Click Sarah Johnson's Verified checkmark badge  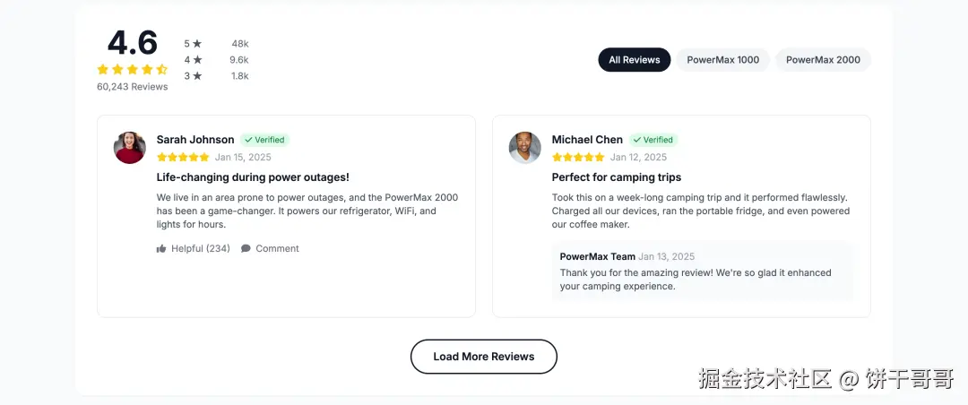264,140
